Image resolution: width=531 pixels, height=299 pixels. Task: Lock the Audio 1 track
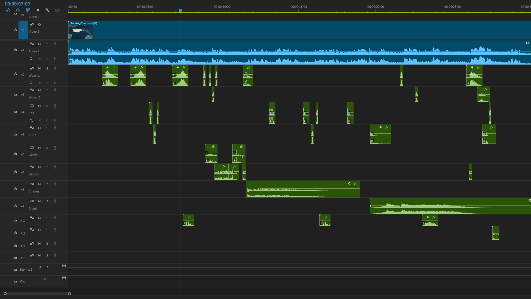(16, 50)
